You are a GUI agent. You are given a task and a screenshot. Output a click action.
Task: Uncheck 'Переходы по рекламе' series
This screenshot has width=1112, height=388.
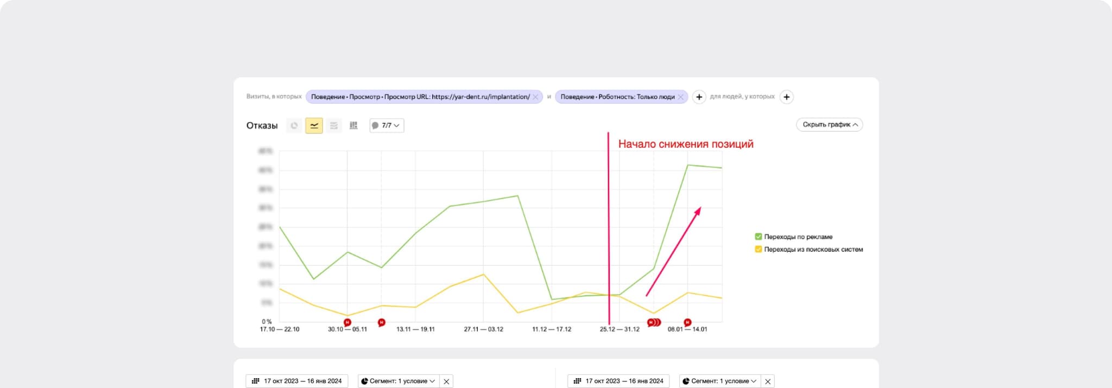pos(759,237)
